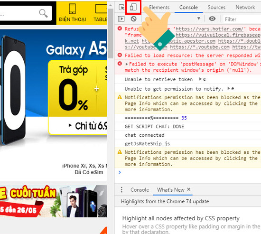
Task: Show the console sidebar icon
Action: (121, 19)
